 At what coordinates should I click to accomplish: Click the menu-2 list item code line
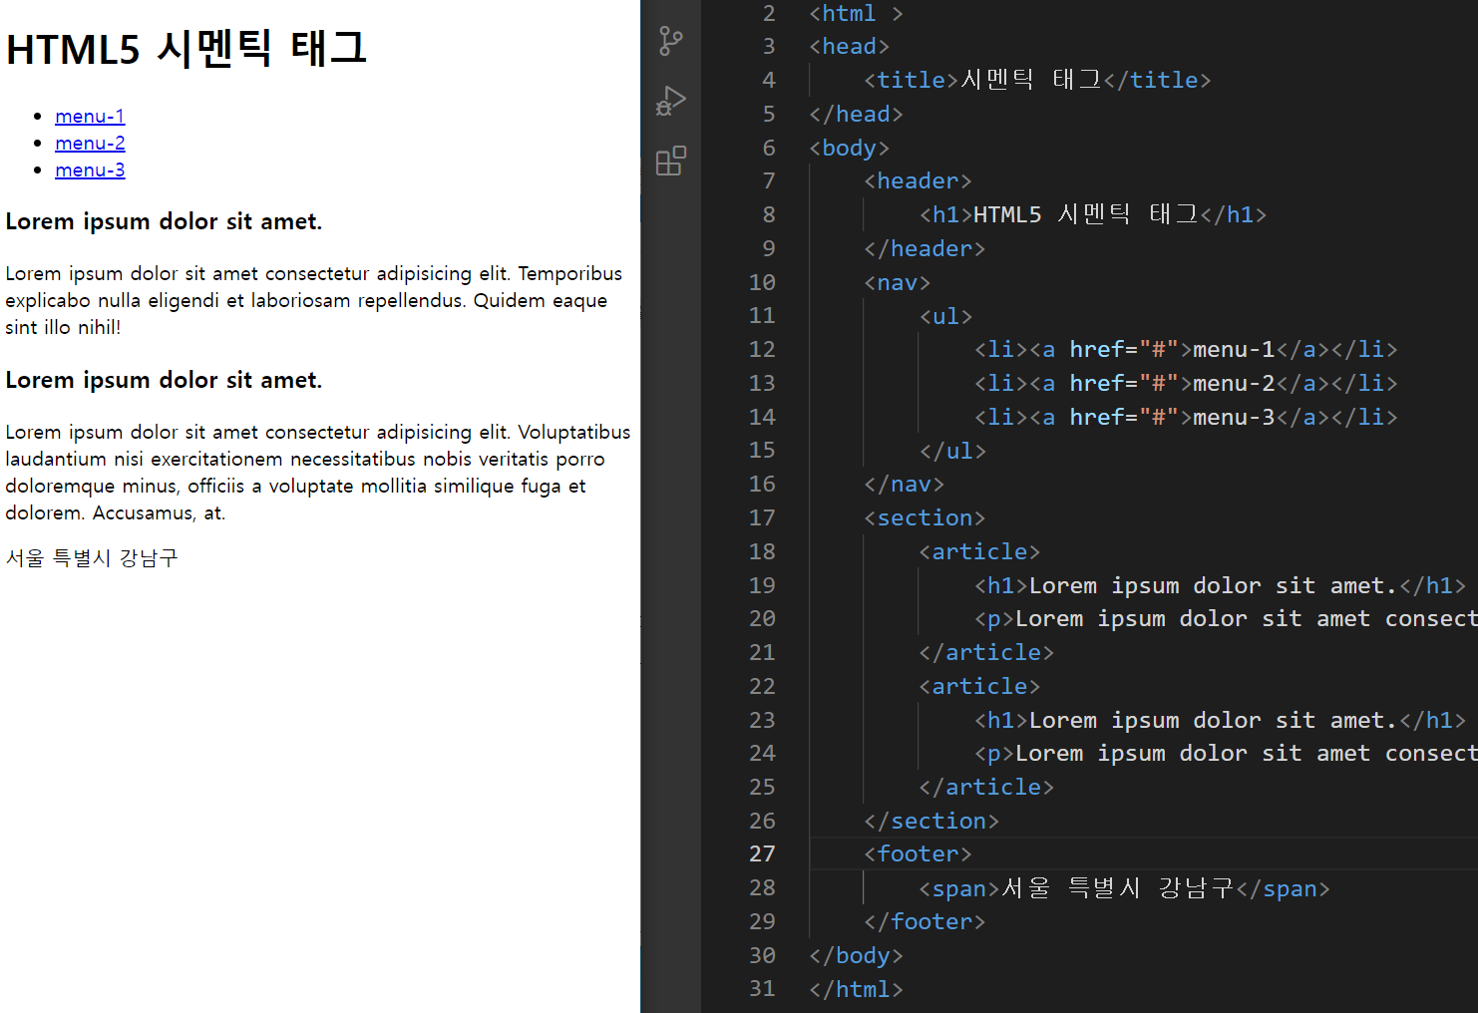pyautogui.click(x=1186, y=383)
